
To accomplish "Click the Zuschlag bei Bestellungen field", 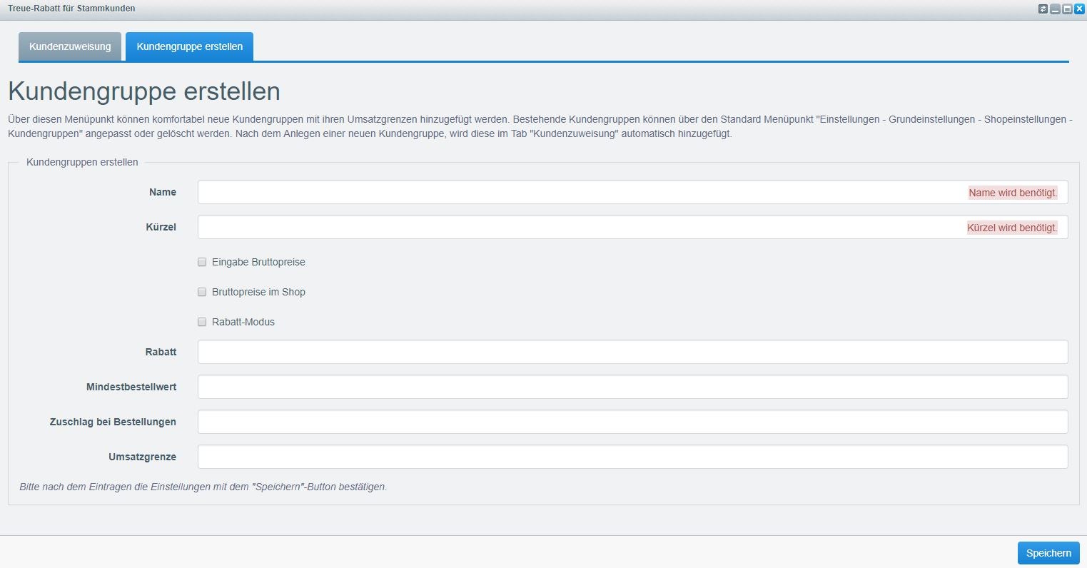I will tap(632, 422).
